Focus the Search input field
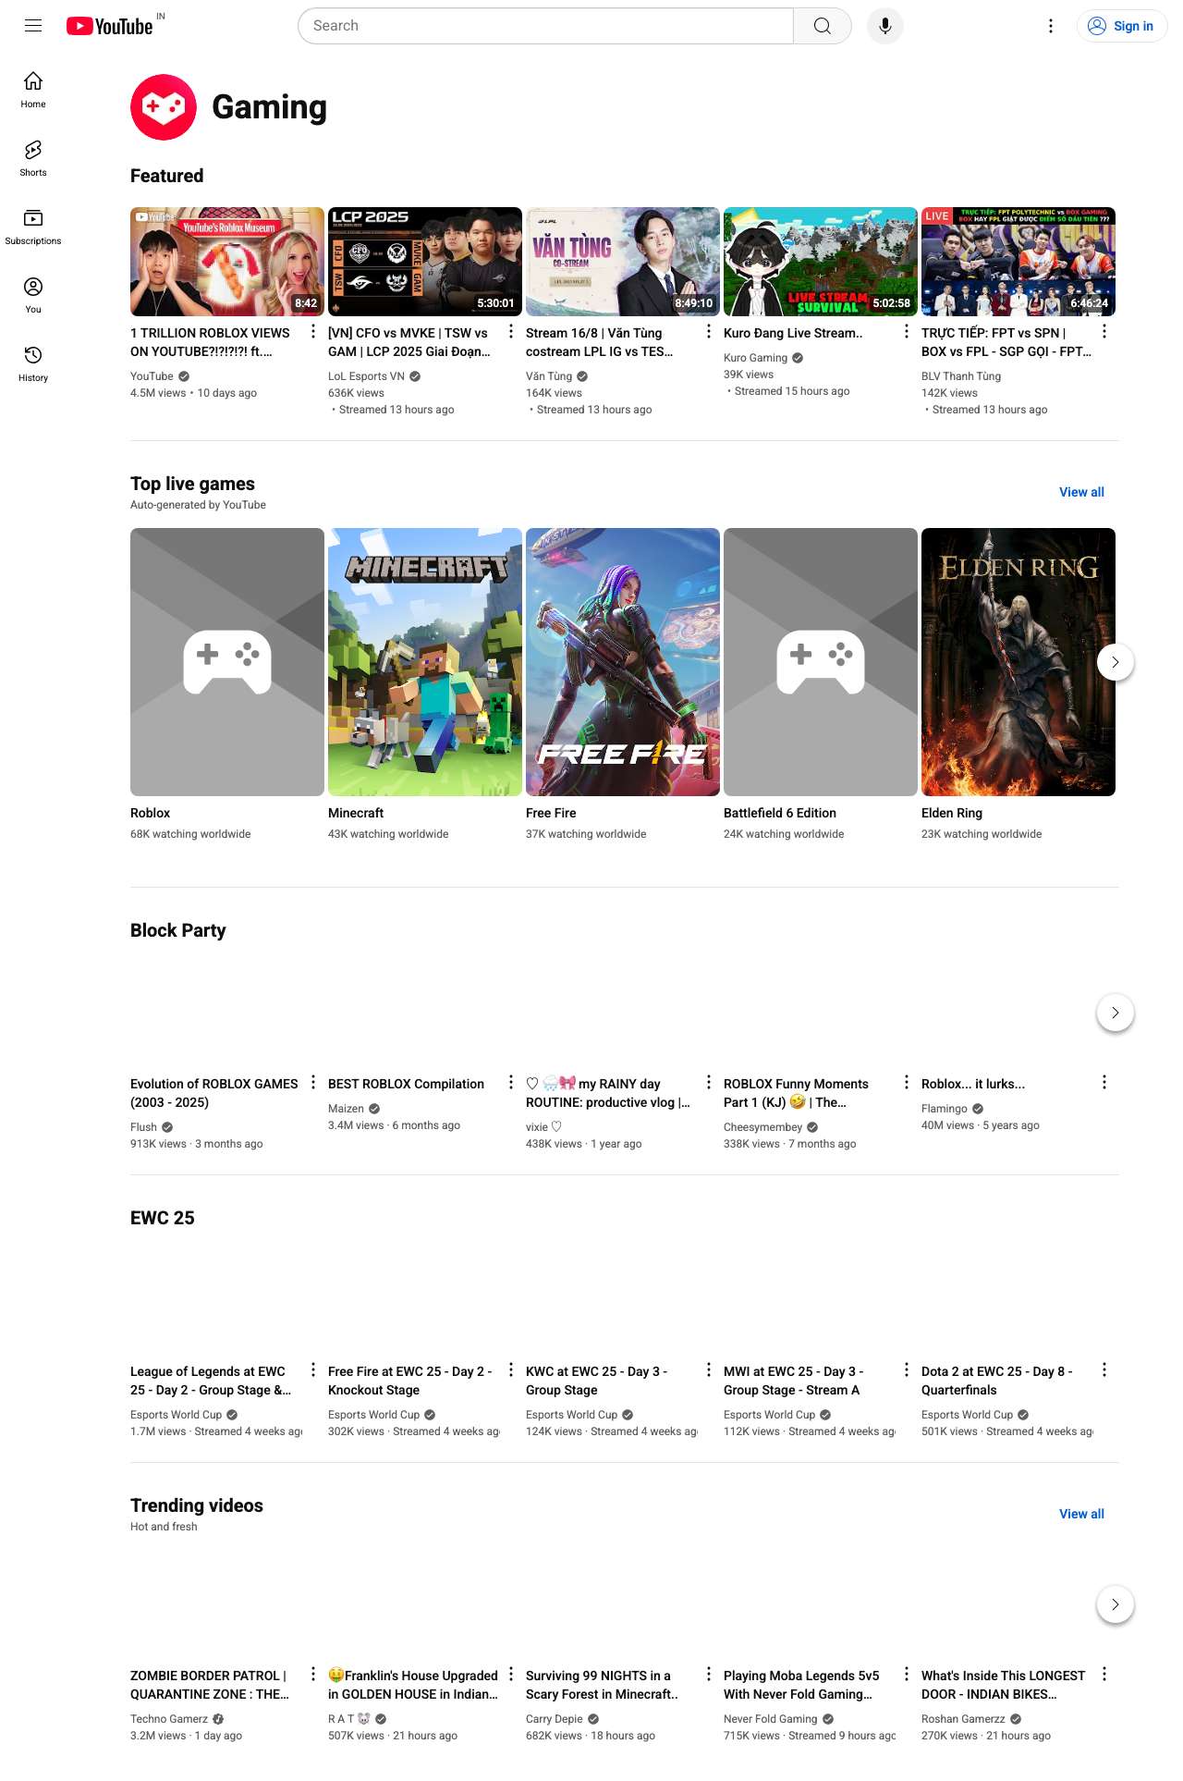 click(545, 26)
